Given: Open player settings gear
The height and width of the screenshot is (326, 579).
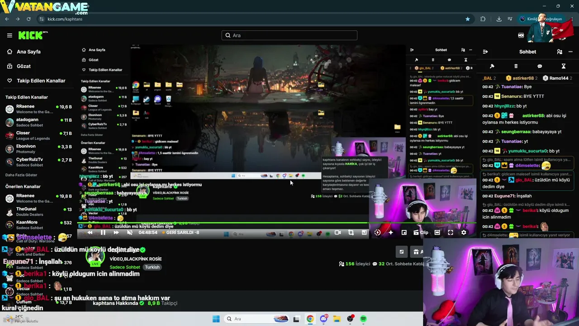Looking at the screenshot, I should pyautogui.click(x=464, y=233).
